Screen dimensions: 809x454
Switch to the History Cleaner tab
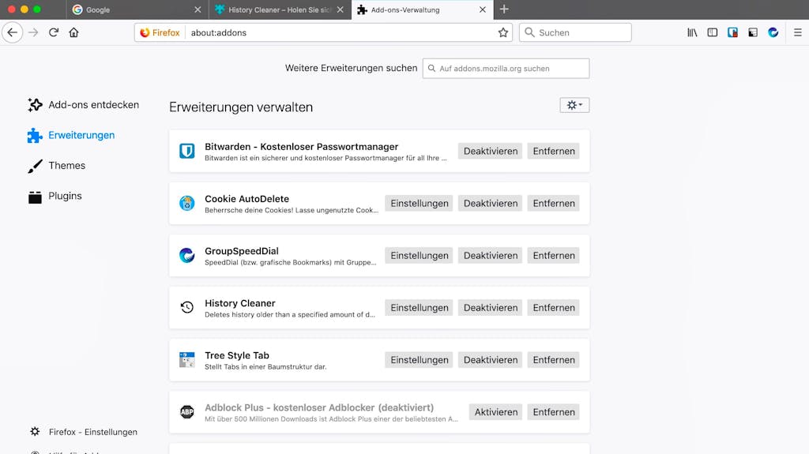(x=280, y=9)
